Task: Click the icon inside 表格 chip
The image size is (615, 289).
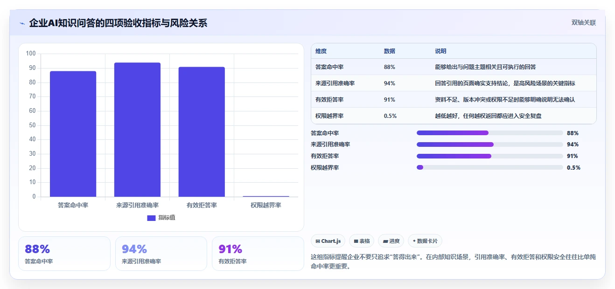Action: click(x=356, y=241)
